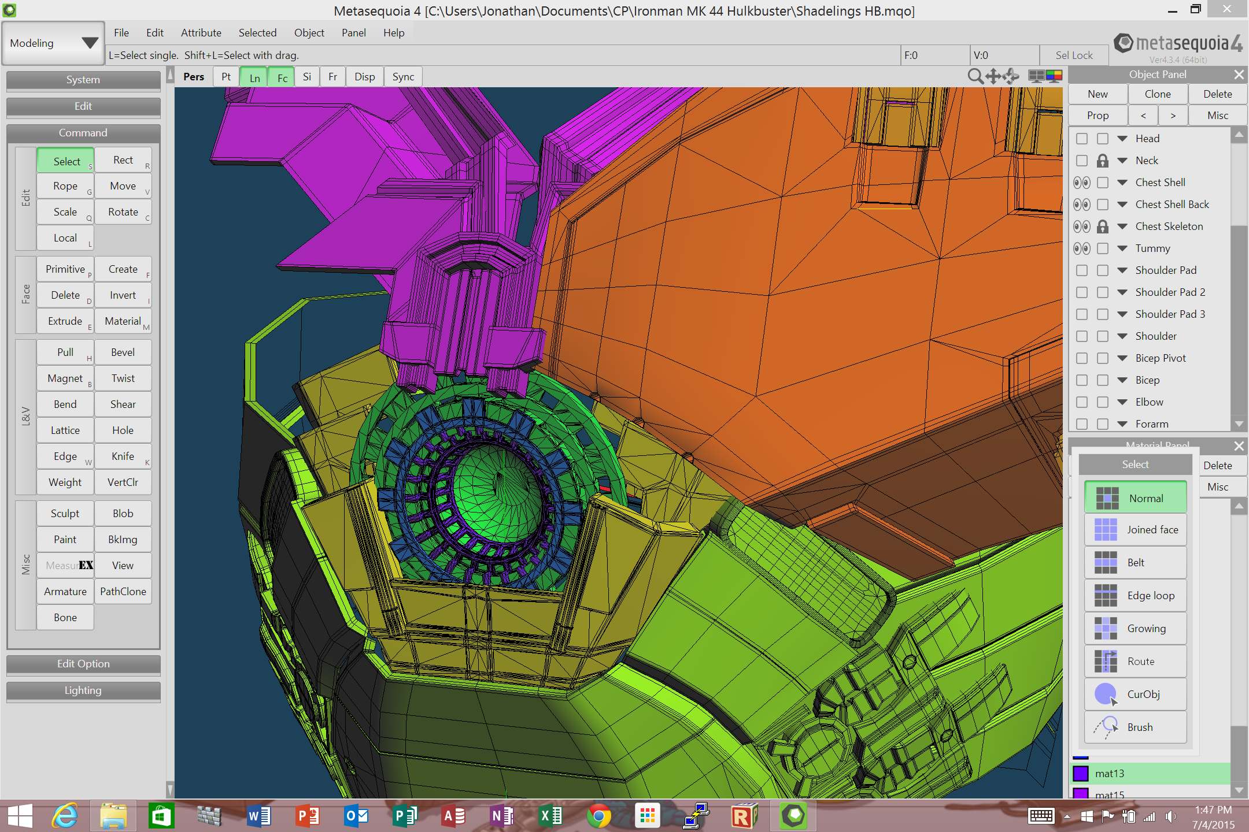1249x832 pixels.
Task: Open the Selected menu
Action: [257, 33]
